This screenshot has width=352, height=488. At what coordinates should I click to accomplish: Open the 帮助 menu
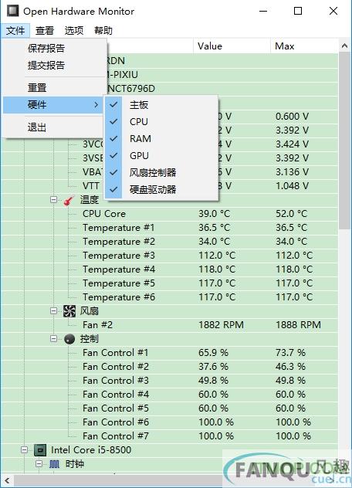(x=103, y=31)
